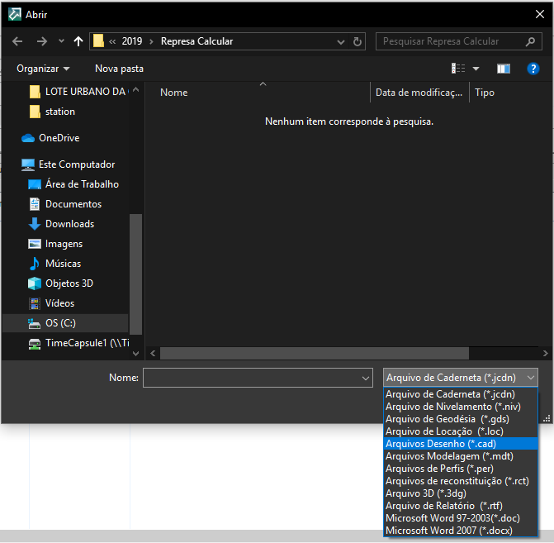Open the help question mark icon
Image resolution: width=554 pixels, height=543 pixels.
pos(533,69)
